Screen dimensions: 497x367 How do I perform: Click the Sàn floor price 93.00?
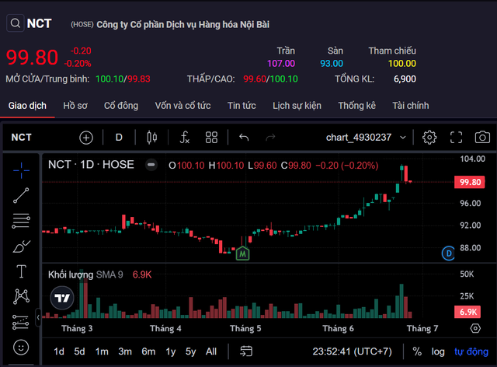(332, 64)
